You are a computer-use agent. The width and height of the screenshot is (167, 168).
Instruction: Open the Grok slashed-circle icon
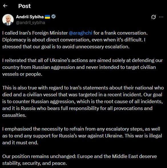[x=154, y=17]
